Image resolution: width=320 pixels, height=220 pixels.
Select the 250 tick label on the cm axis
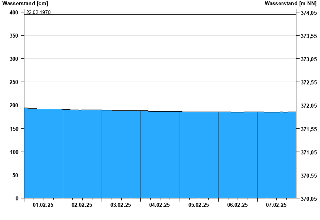tap(14, 82)
